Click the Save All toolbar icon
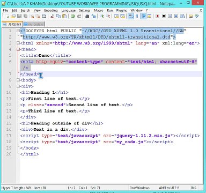206x193 pixels. 26,17
